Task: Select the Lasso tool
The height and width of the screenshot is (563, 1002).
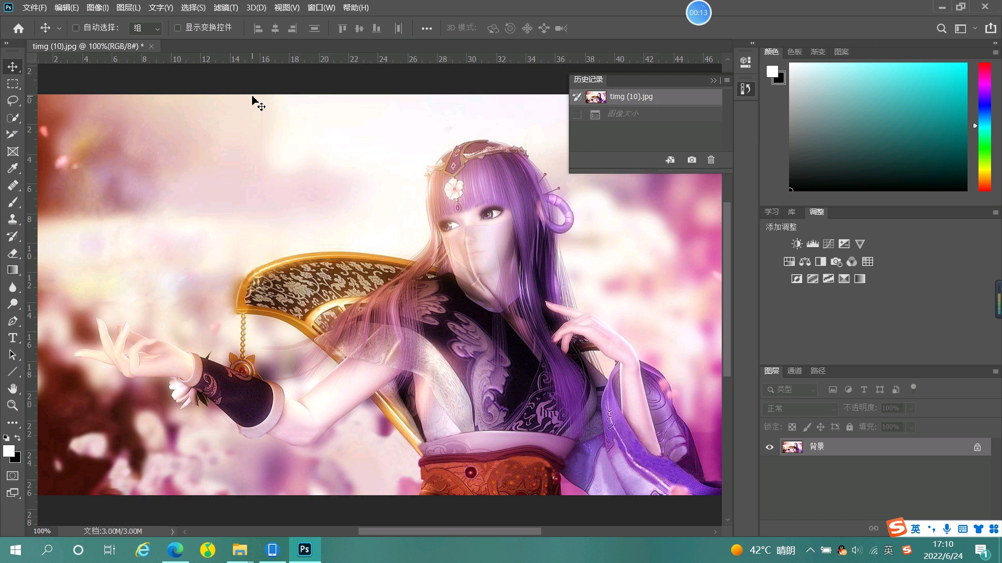Action: 13,101
